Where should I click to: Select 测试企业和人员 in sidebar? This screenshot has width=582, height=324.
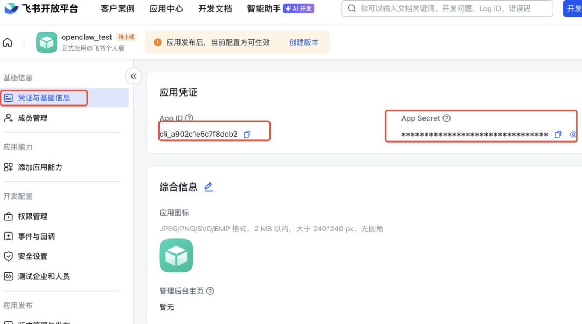(44, 277)
